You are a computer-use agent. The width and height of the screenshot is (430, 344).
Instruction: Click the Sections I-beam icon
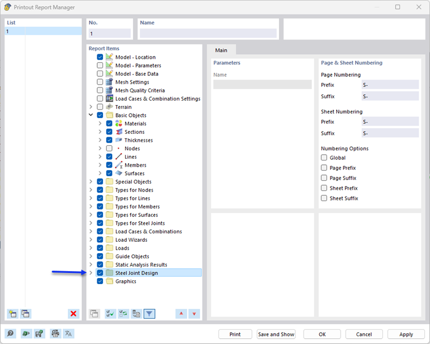coord(118,132)
